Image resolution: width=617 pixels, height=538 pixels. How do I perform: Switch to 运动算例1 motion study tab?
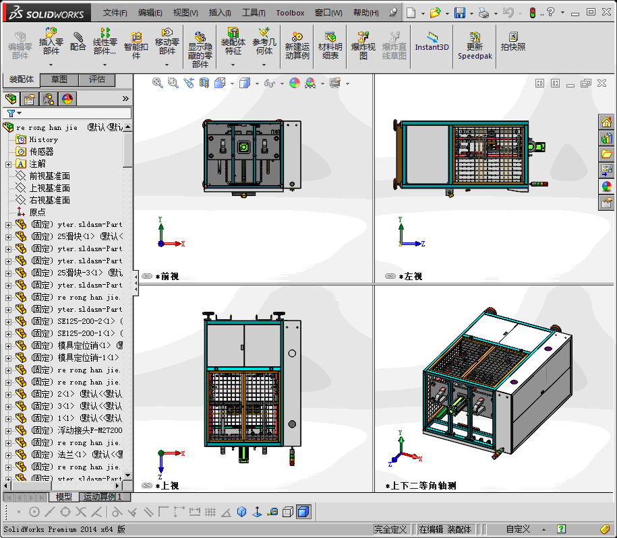102,497
